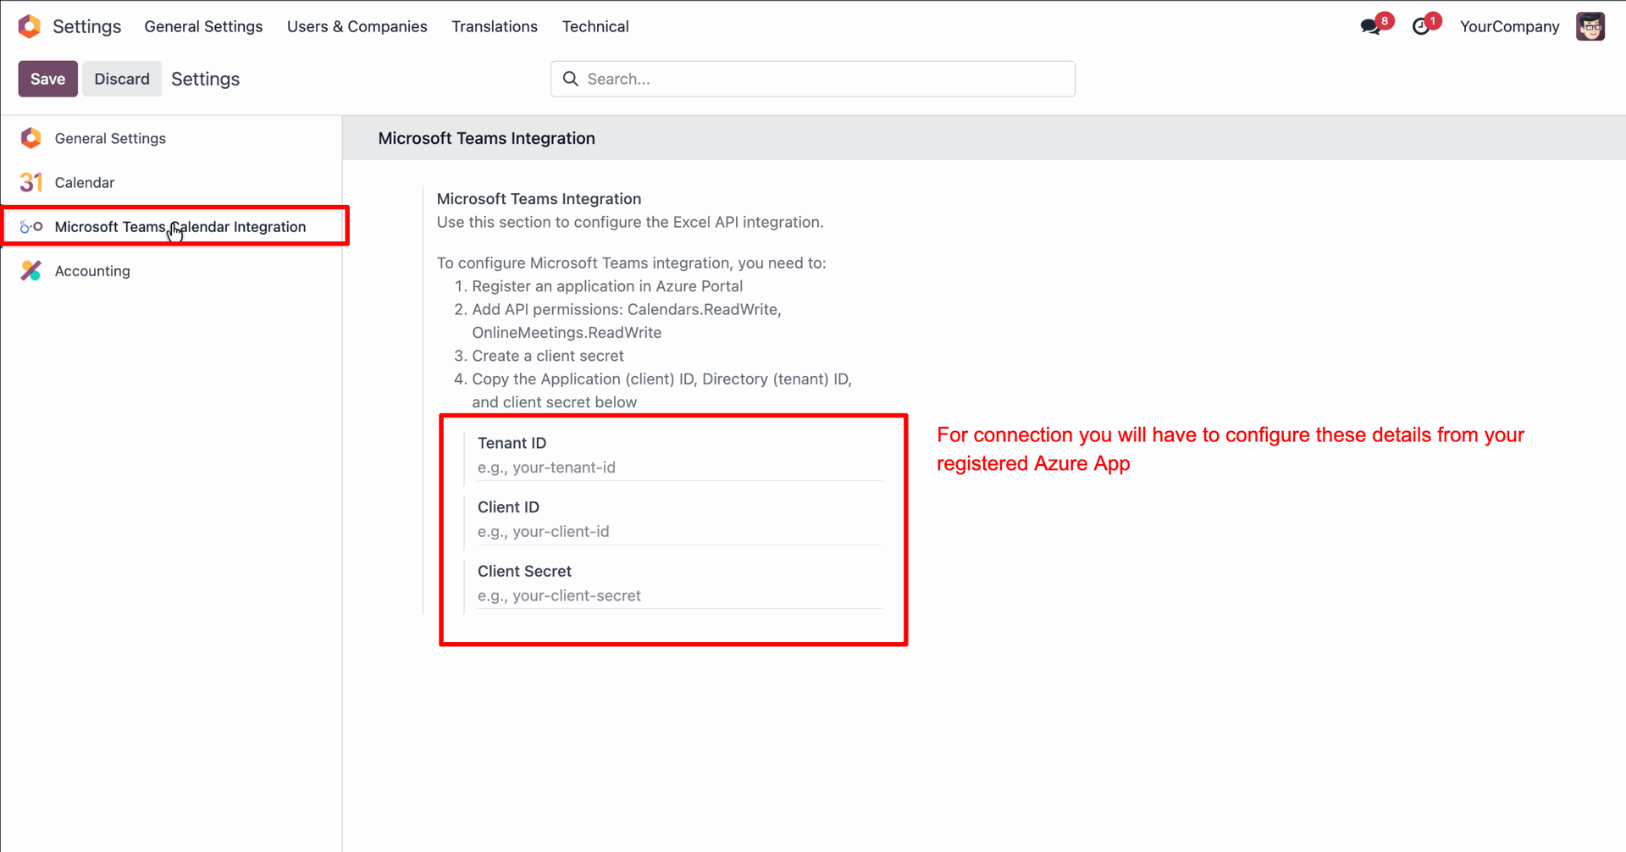Viewport: 1626px width, 852px height.
Task: Select General Settings in the sidebar
Action: tap(171, 138)
